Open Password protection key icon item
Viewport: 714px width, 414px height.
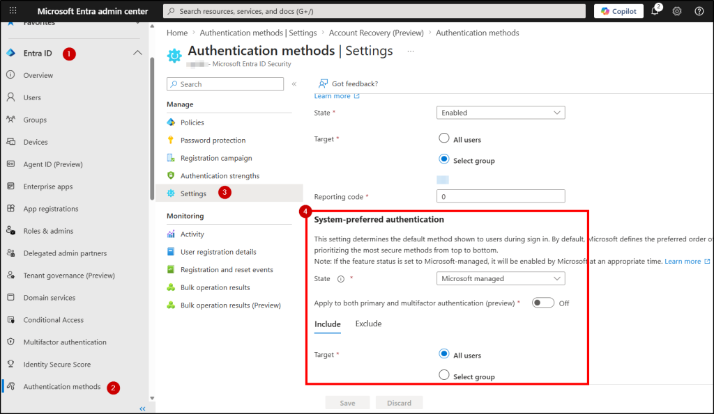pyautogui.click(x=171, y=140)
